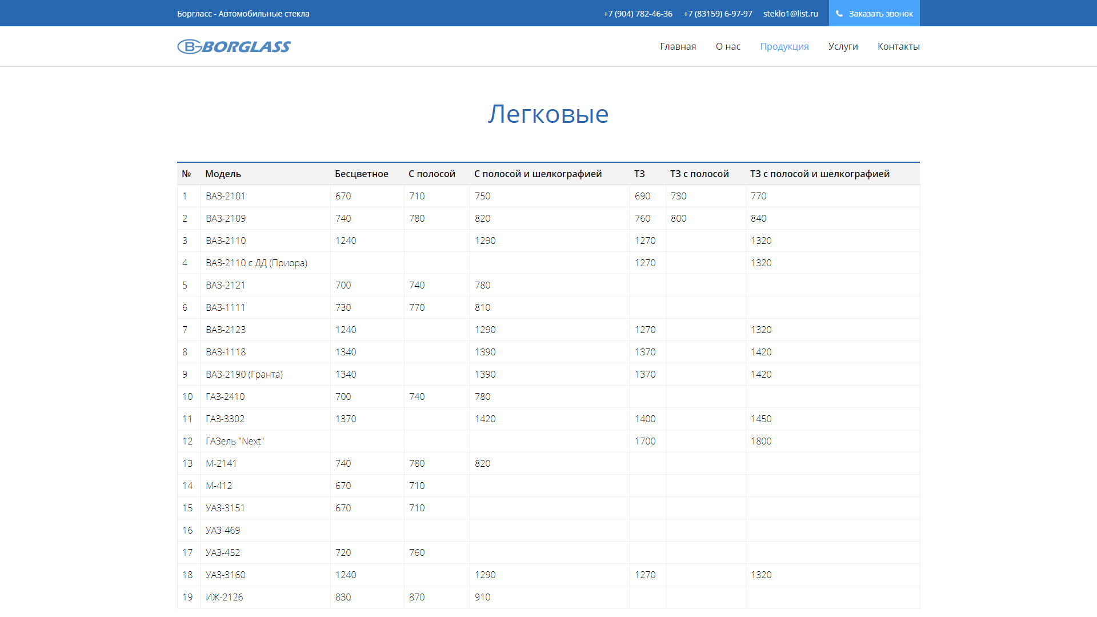
Task: Click the 720 price in УАЗ-452 row
Action: click(x=343, y=552)
